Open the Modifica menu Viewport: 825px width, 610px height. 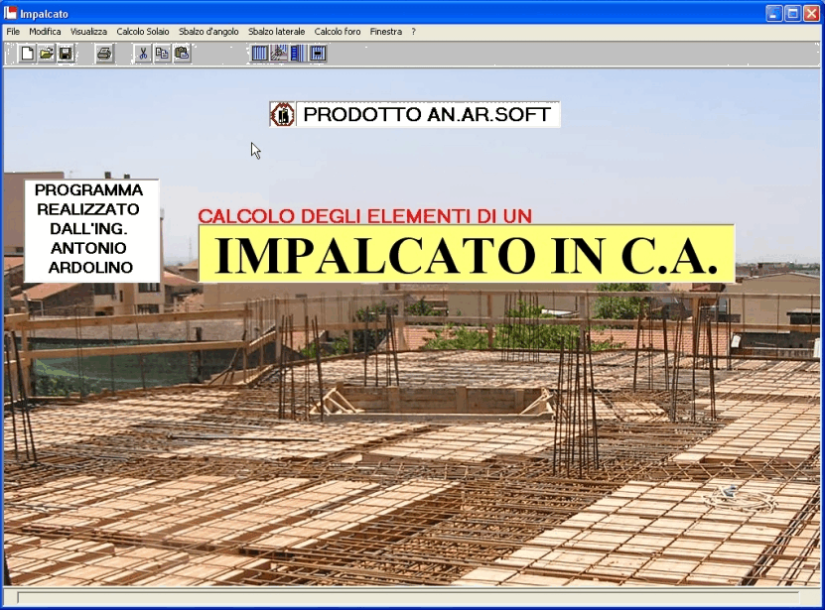tap(45, 32)
